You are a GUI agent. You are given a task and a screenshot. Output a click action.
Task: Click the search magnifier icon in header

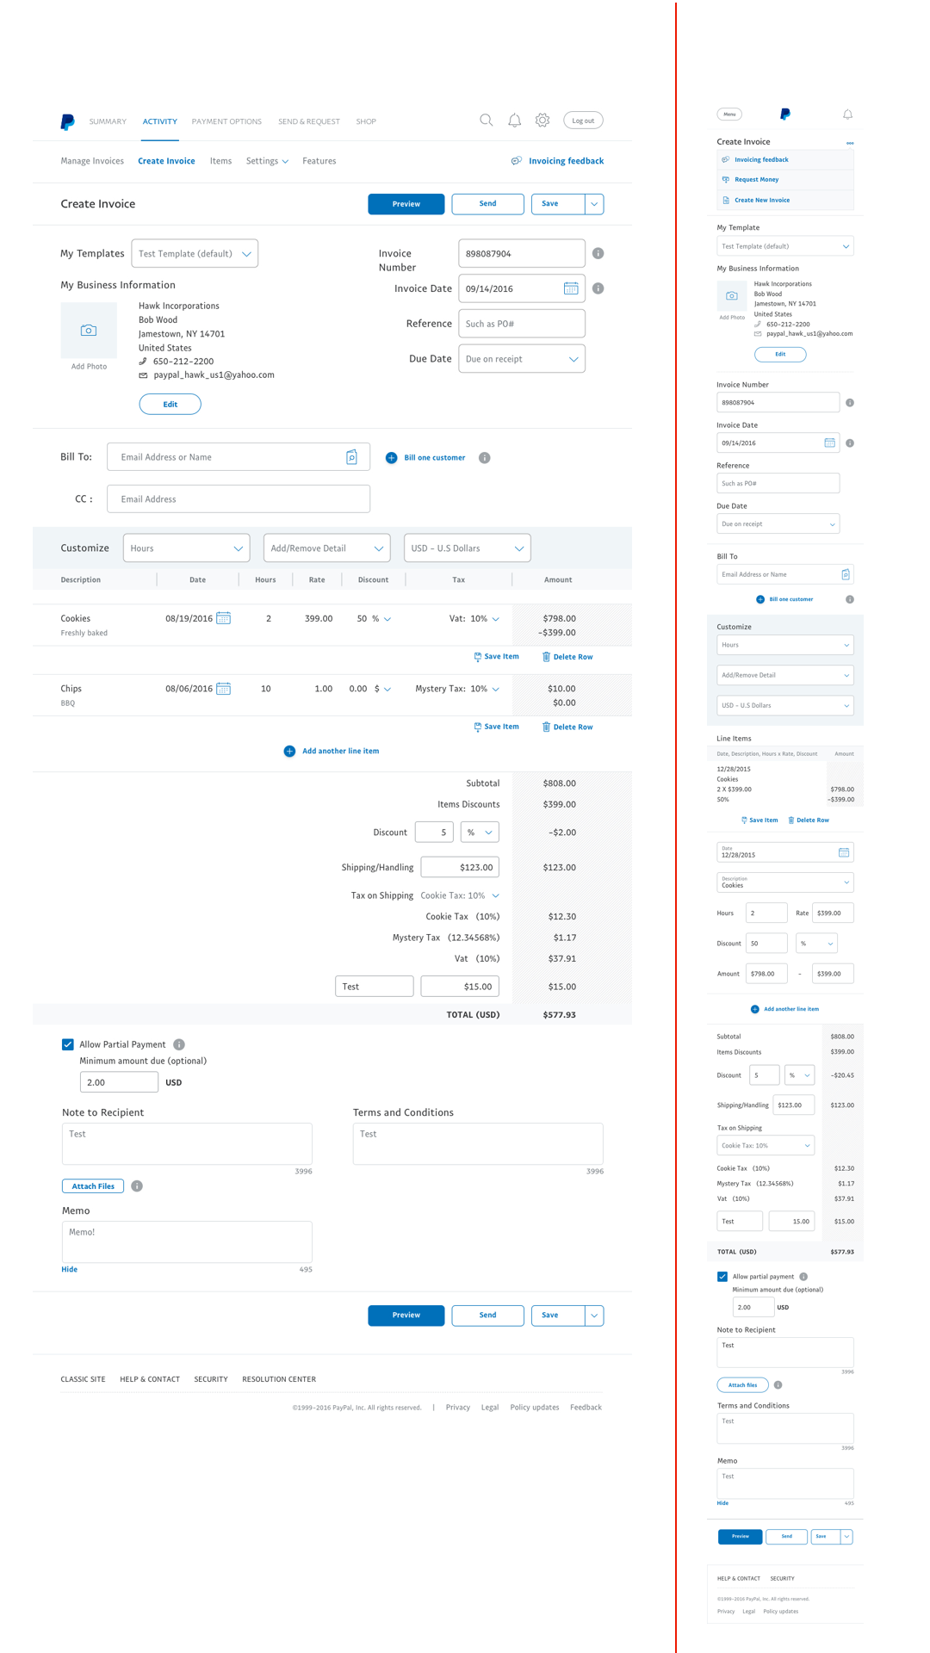[486, 121]
